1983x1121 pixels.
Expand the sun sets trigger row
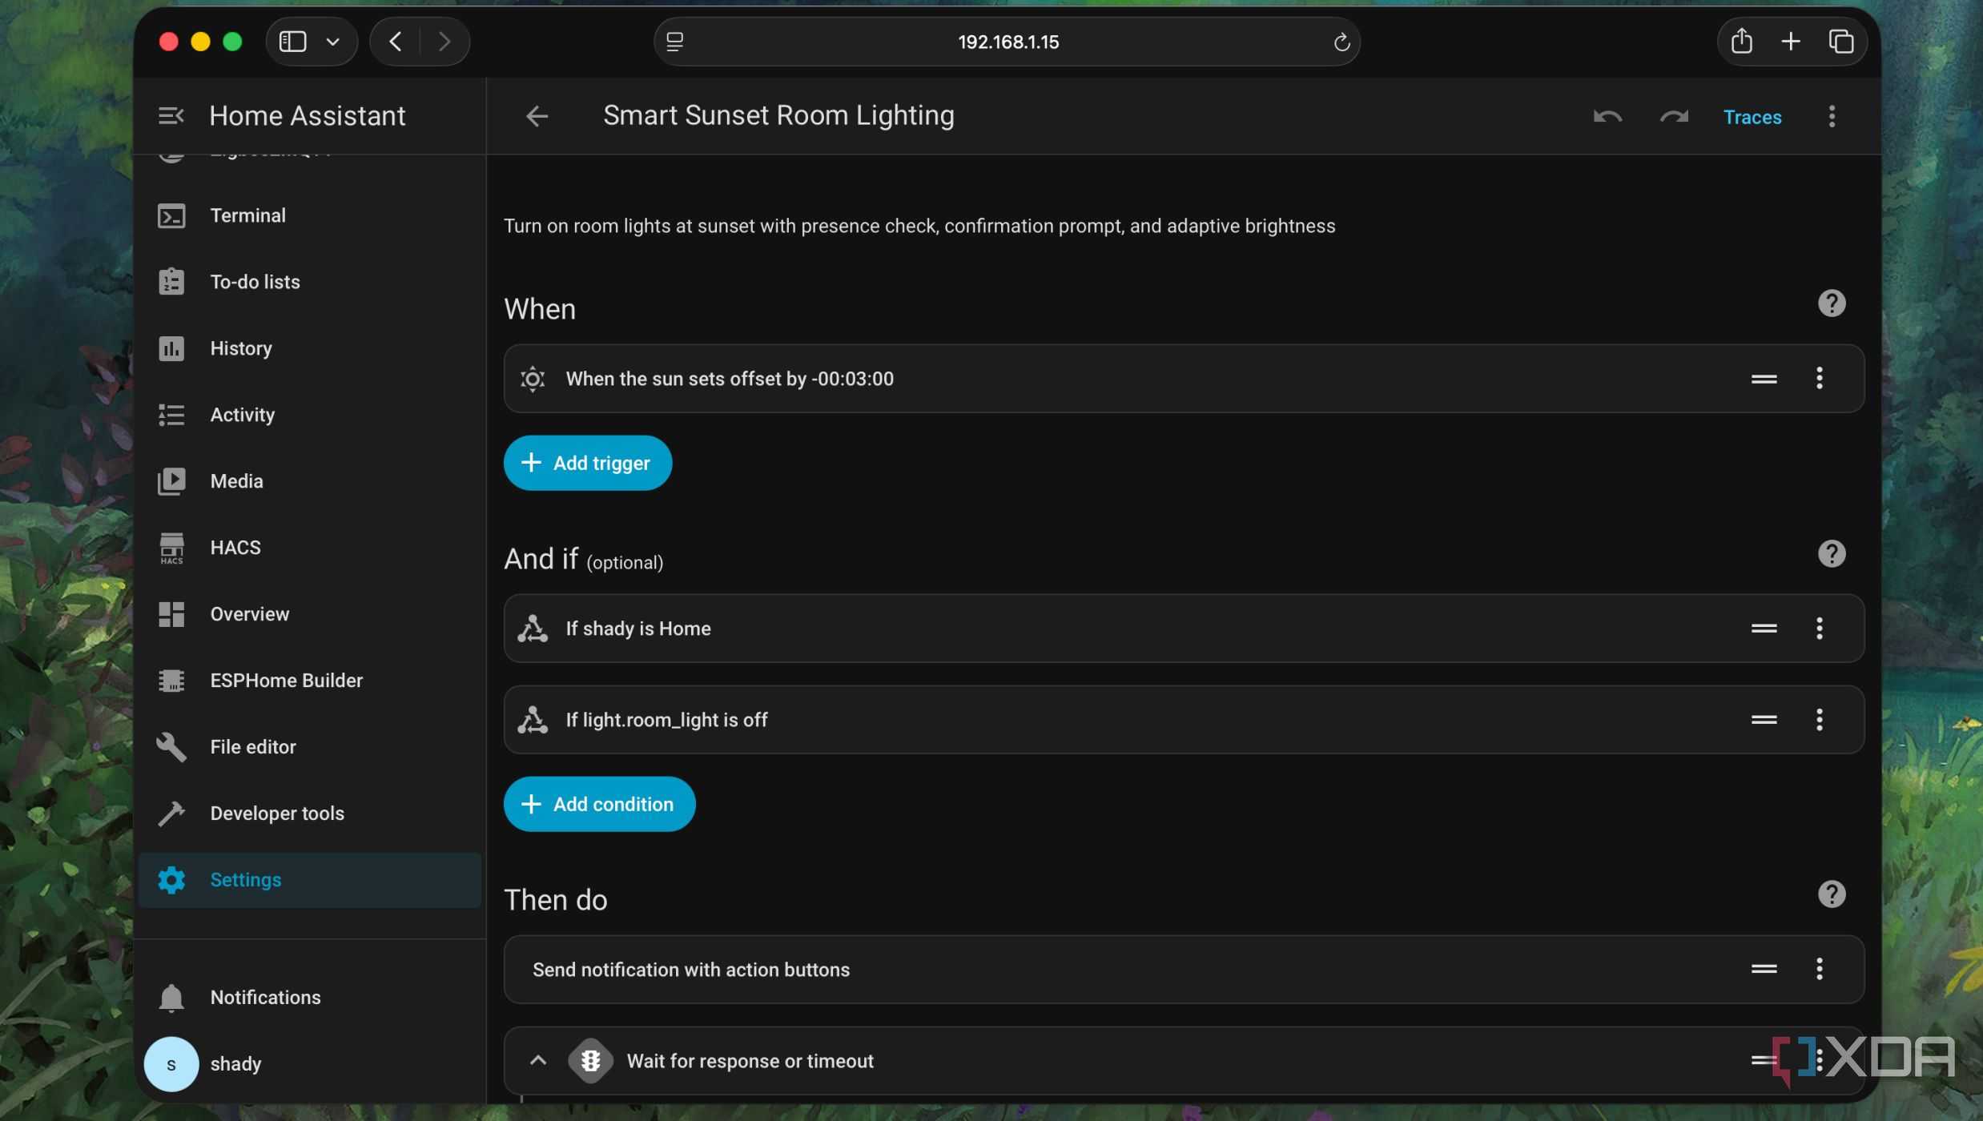coord(1183,379)
